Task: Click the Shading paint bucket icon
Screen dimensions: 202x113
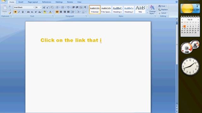Action: (78, 12)
